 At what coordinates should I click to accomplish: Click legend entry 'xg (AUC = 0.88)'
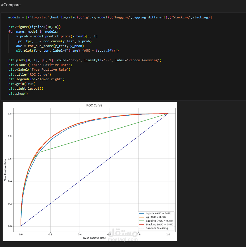point(156,217)
